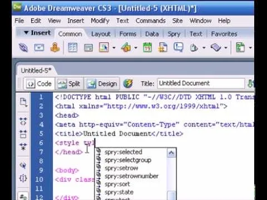Click Select Parent Tag coding icon
Screen dimensions: 267x200
pyautogui.click(x=23, y=165)
